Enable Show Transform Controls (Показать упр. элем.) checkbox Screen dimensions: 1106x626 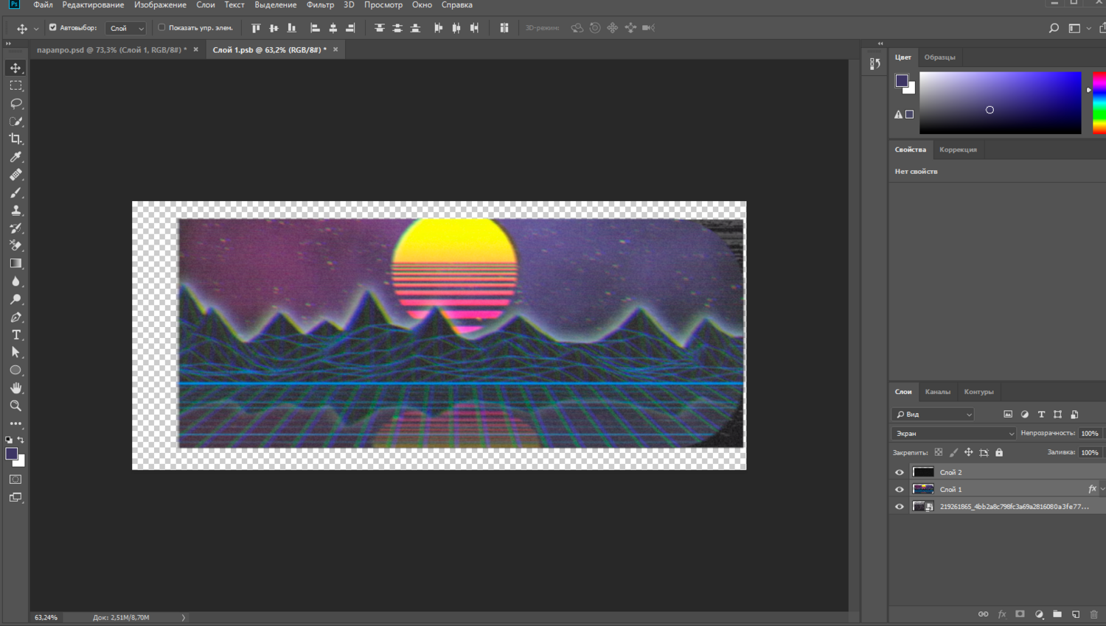[x=161, y=28]
